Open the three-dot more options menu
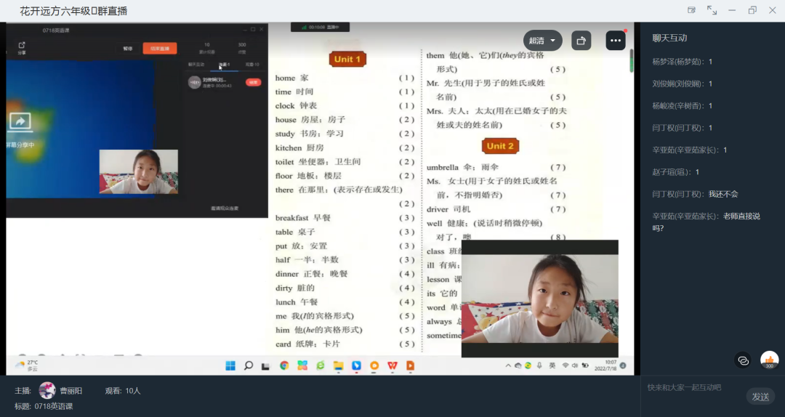The image size is (785, 417). click(x=616, y=41)
